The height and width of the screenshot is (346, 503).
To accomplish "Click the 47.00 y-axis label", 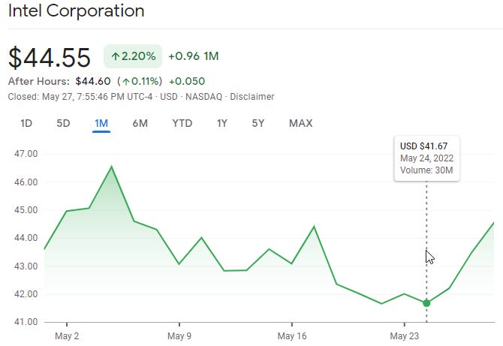I will pyautogui.click(x=26, y=154).
